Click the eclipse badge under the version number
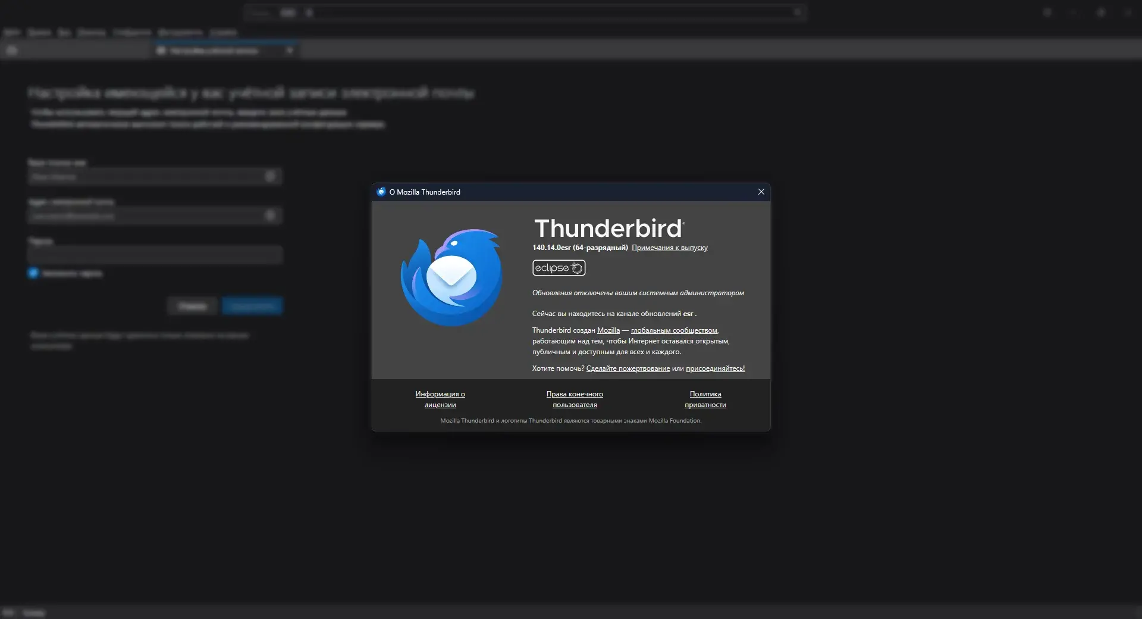Screen dimensions: 1142x619 pyautogui.click(x=559, y=268)
